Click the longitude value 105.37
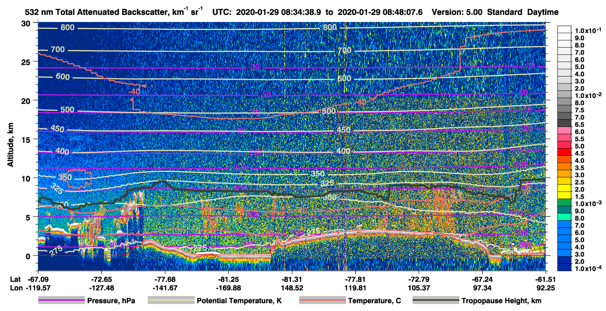Viewport: 606px width, 311px height. point(419,288)
